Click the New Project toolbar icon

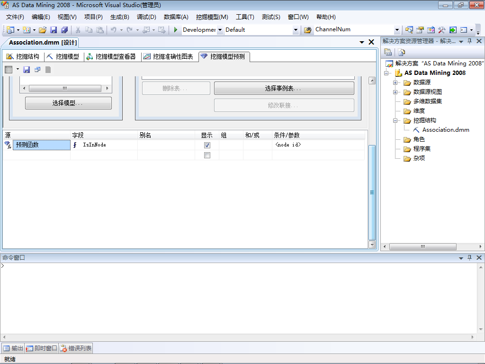coord(10,30)
